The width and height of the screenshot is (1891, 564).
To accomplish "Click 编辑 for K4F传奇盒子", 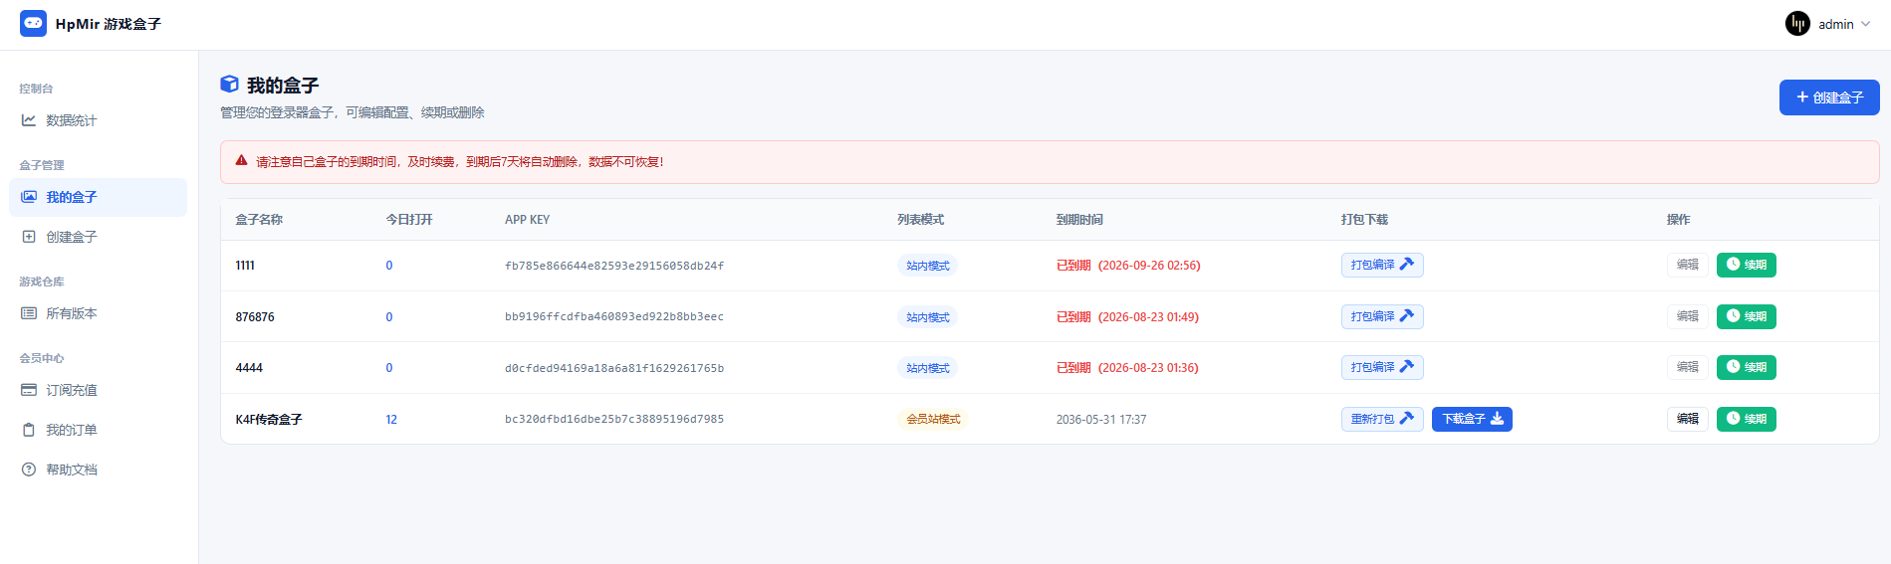I will [x=1688, y=419].
